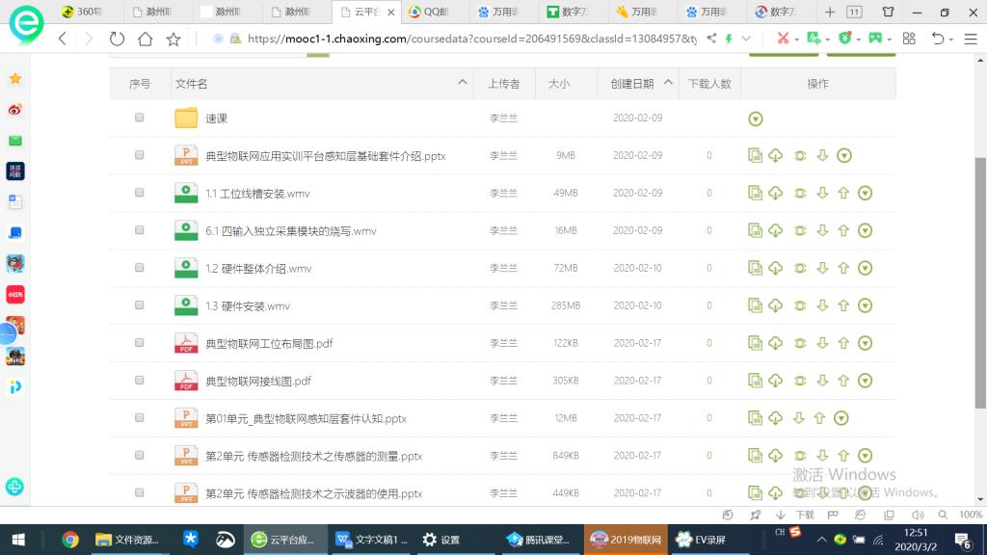The width and height of the screenshot is (987, 555).
Task: Move 1.3 硬件安装.wmv up with arrow icon
Action: (x=843, y=305)
